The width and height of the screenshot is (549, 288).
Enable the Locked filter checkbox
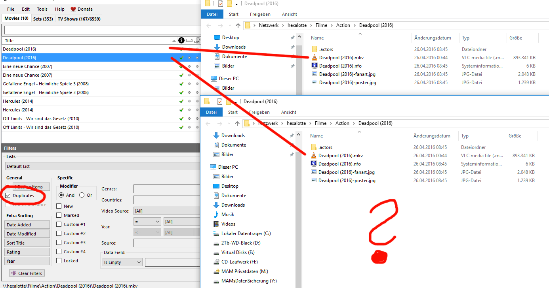pyautogui.click(x=59, y=261)
